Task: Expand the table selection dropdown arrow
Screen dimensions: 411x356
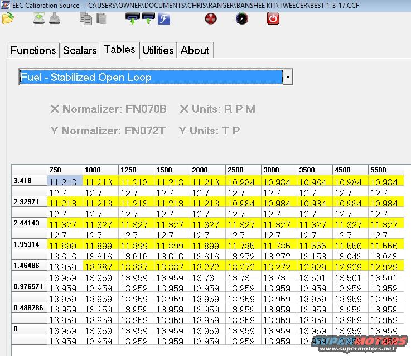Action: tap(287, 77)
